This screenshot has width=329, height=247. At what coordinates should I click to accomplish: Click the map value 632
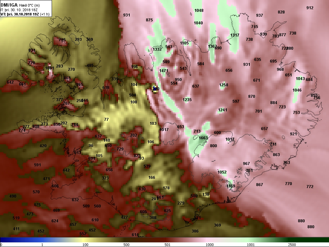coord(75,200)
